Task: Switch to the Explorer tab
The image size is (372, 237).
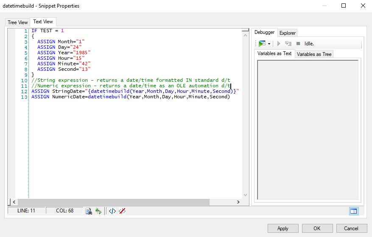Action: (287, 33)
